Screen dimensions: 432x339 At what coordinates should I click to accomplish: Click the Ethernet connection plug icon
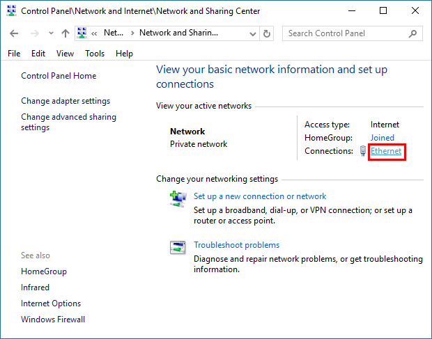(363, 151)
